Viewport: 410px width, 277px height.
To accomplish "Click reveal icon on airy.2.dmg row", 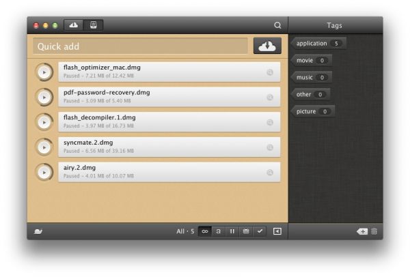I will (x=270, y=173).
